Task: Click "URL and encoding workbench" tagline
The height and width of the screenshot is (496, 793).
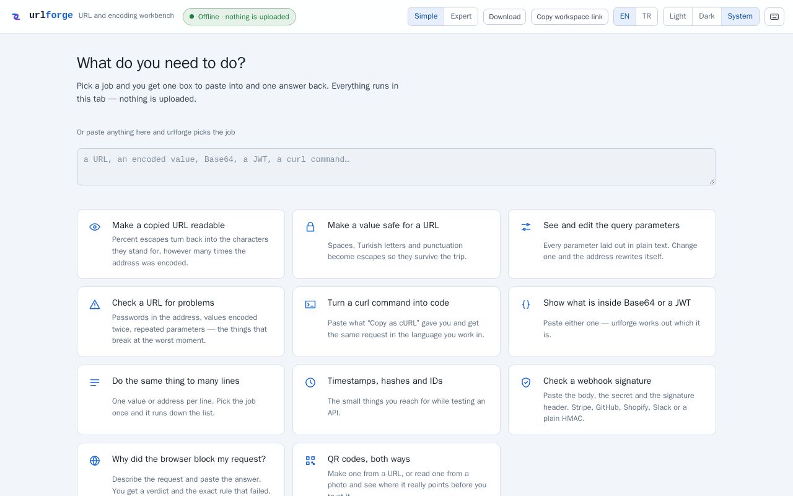Action: tap(126, 15)
